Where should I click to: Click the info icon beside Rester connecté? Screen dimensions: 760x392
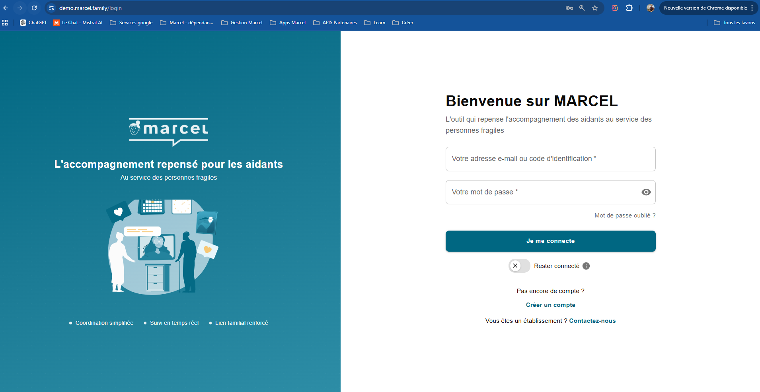(x=586, y=266)
